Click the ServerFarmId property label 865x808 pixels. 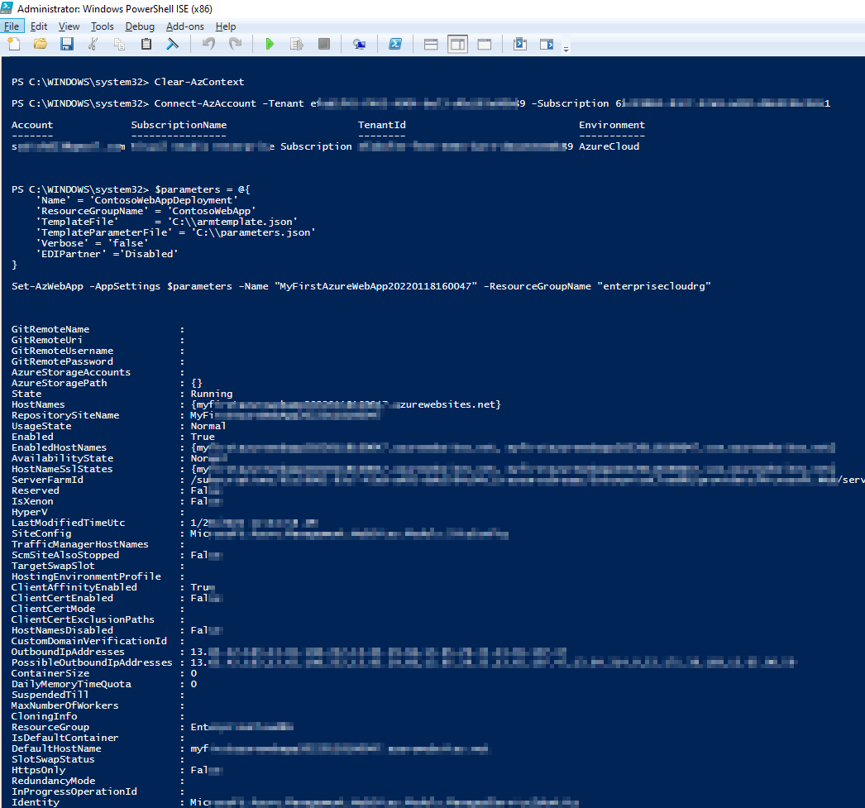(47, 480)
